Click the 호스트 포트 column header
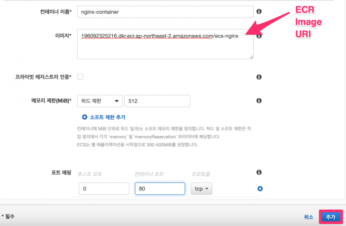 pyautogui.click(x=90, y=174)
